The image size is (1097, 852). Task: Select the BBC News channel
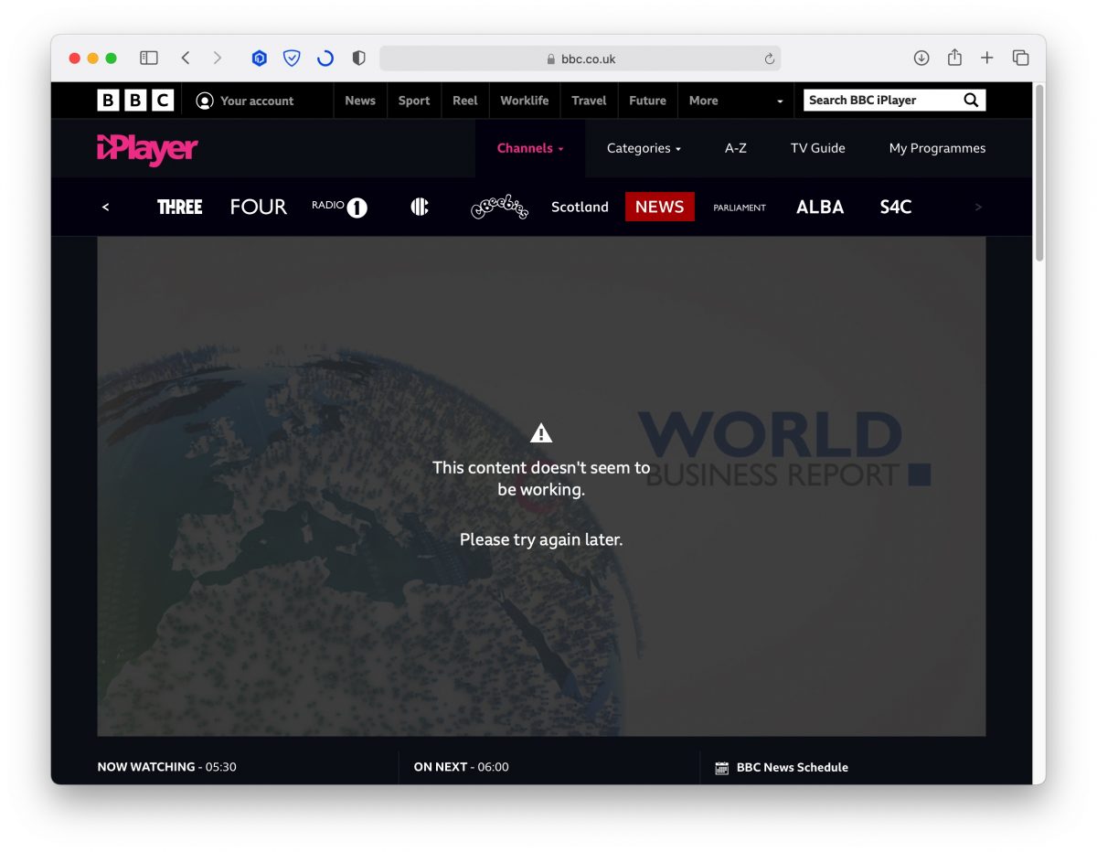660,207
